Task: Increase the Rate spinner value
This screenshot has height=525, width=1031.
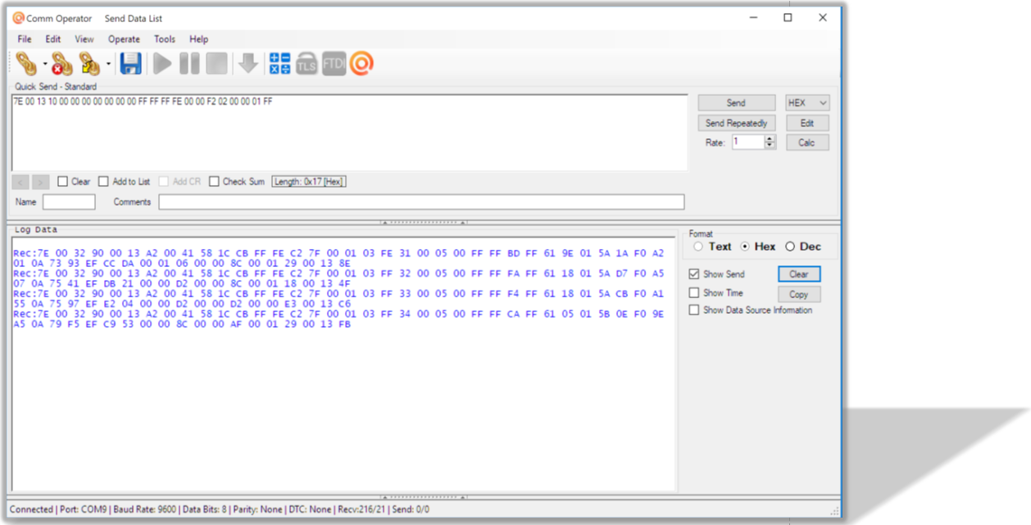Action: tap(770, 139)
